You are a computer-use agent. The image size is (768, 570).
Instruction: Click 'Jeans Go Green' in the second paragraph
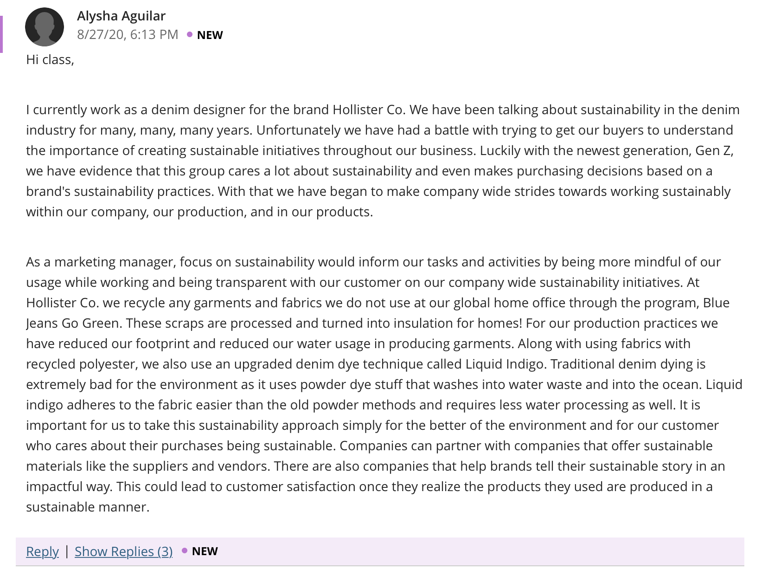point(73,324)
